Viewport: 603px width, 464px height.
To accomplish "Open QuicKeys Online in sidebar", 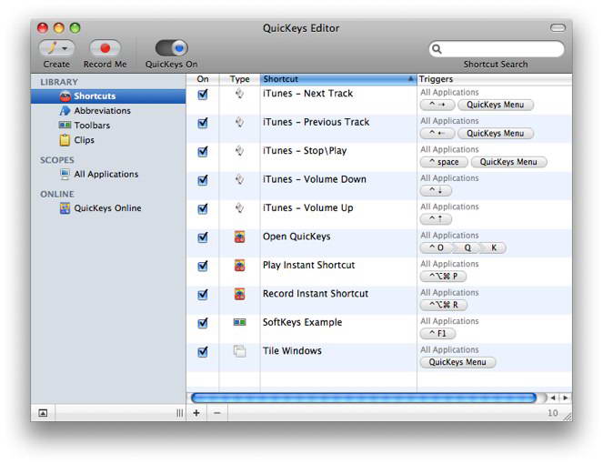I will [107, 208].
